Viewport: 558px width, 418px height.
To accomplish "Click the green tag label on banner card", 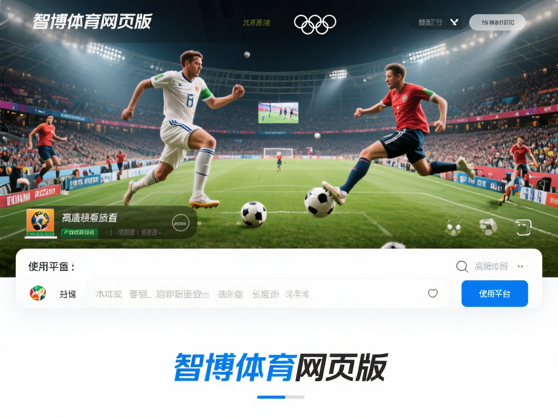I will pyautogui.click(x=80, y=232).
